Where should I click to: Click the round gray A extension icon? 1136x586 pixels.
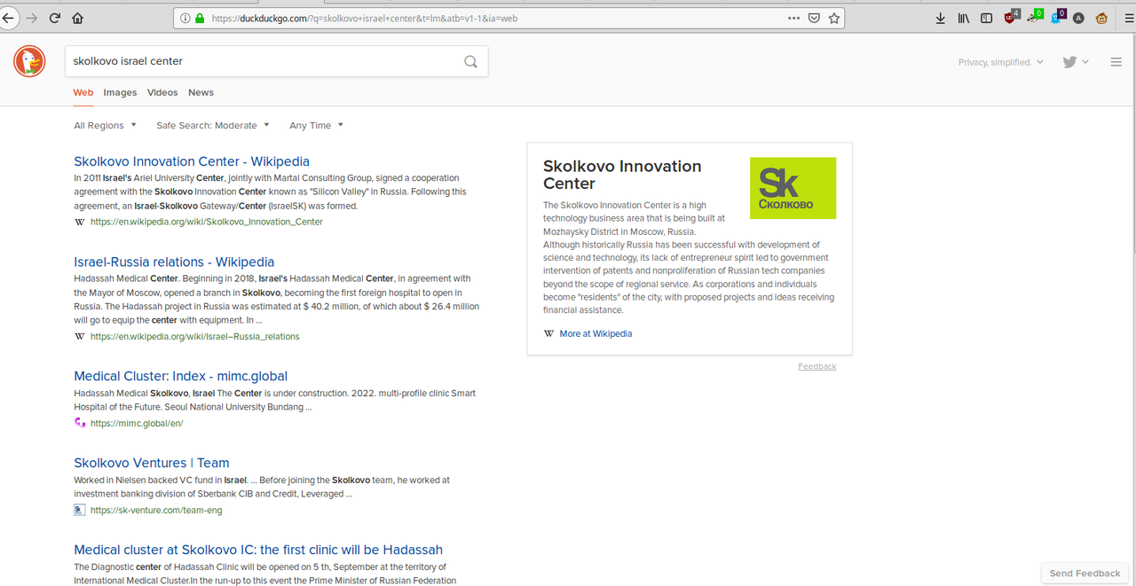[x=1078, y=18]
